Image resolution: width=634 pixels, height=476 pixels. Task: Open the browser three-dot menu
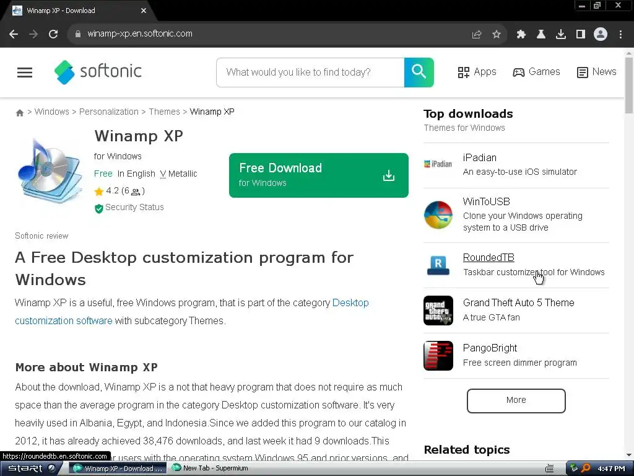(x=620, y=35)
